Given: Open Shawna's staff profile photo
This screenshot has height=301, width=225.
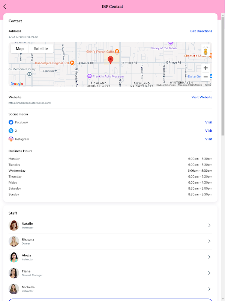Looking at the screenshot, I should [x=14, y=241].
